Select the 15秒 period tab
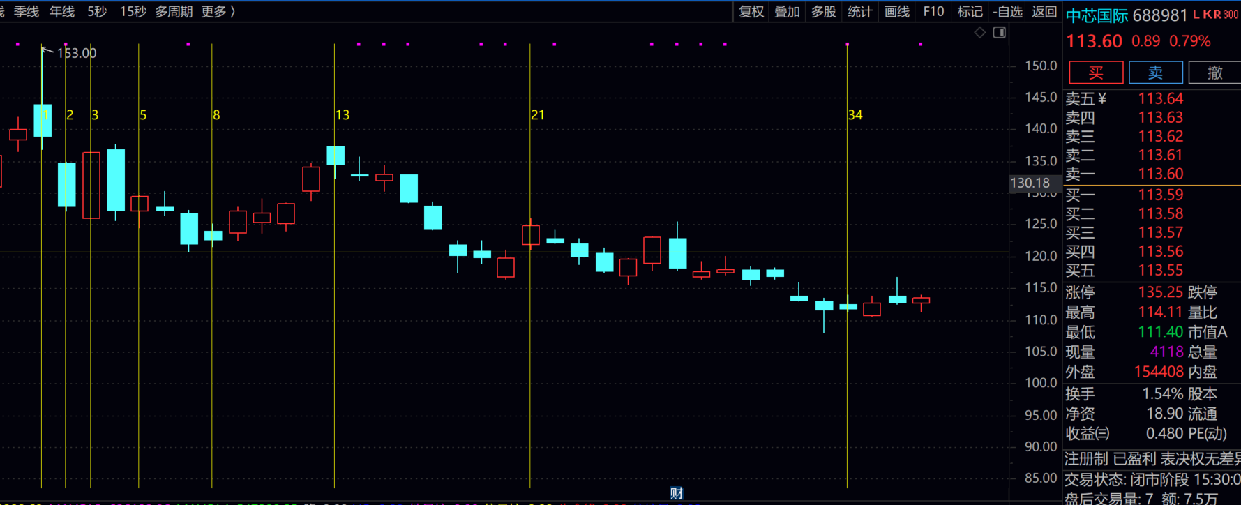Viewport: 1241px width, 505px height. [133, 11]
